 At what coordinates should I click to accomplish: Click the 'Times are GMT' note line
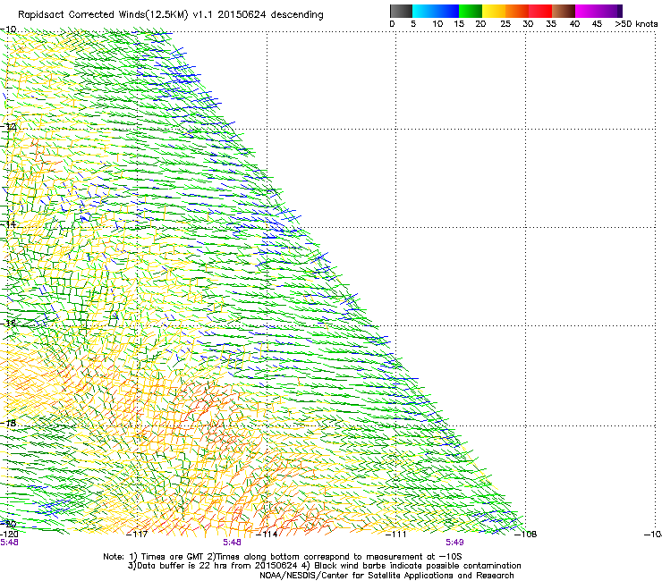[x=283, y=557]
